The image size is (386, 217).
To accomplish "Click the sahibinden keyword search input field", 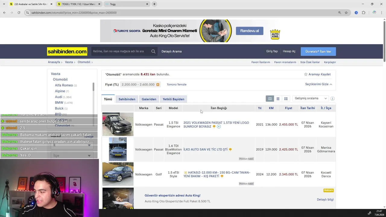I will (x=121, y=51).
